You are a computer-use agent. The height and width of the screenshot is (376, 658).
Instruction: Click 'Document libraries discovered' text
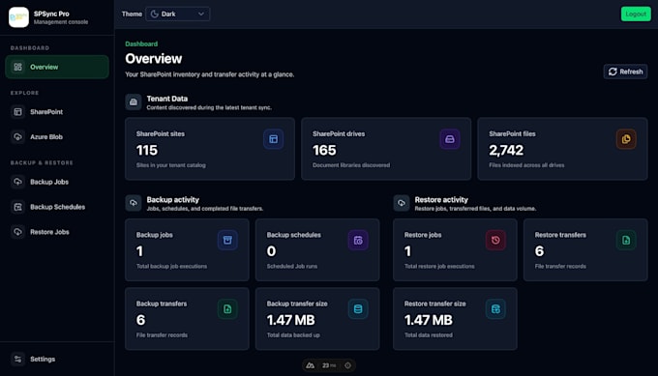(351, 165)
